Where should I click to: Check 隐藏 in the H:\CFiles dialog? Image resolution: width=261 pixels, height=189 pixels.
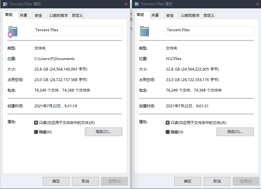pyautogui.click(x=167, y=132)
